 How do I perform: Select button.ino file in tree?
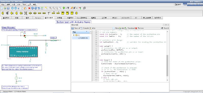tap(81, 38)
